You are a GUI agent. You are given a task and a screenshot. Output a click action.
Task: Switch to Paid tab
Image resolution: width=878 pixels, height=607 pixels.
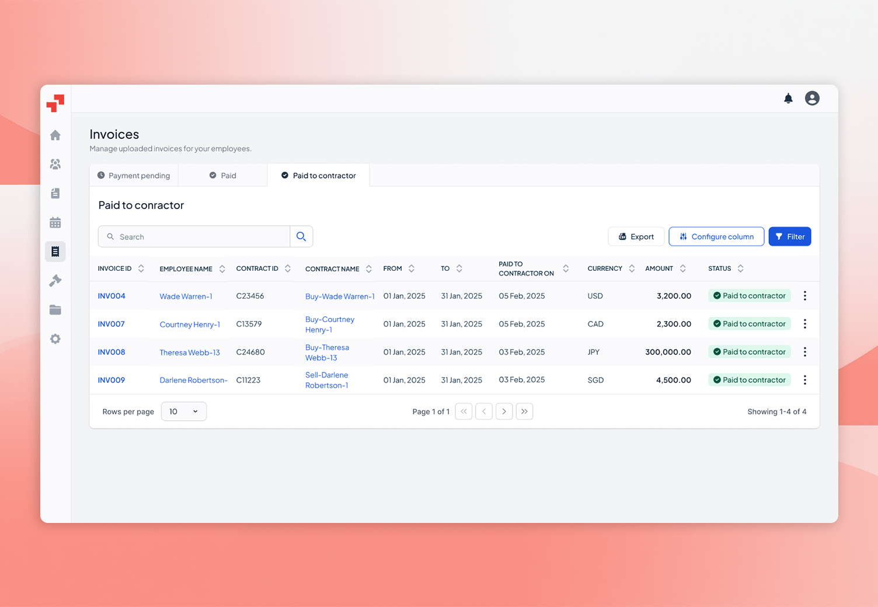coord(223,176)
